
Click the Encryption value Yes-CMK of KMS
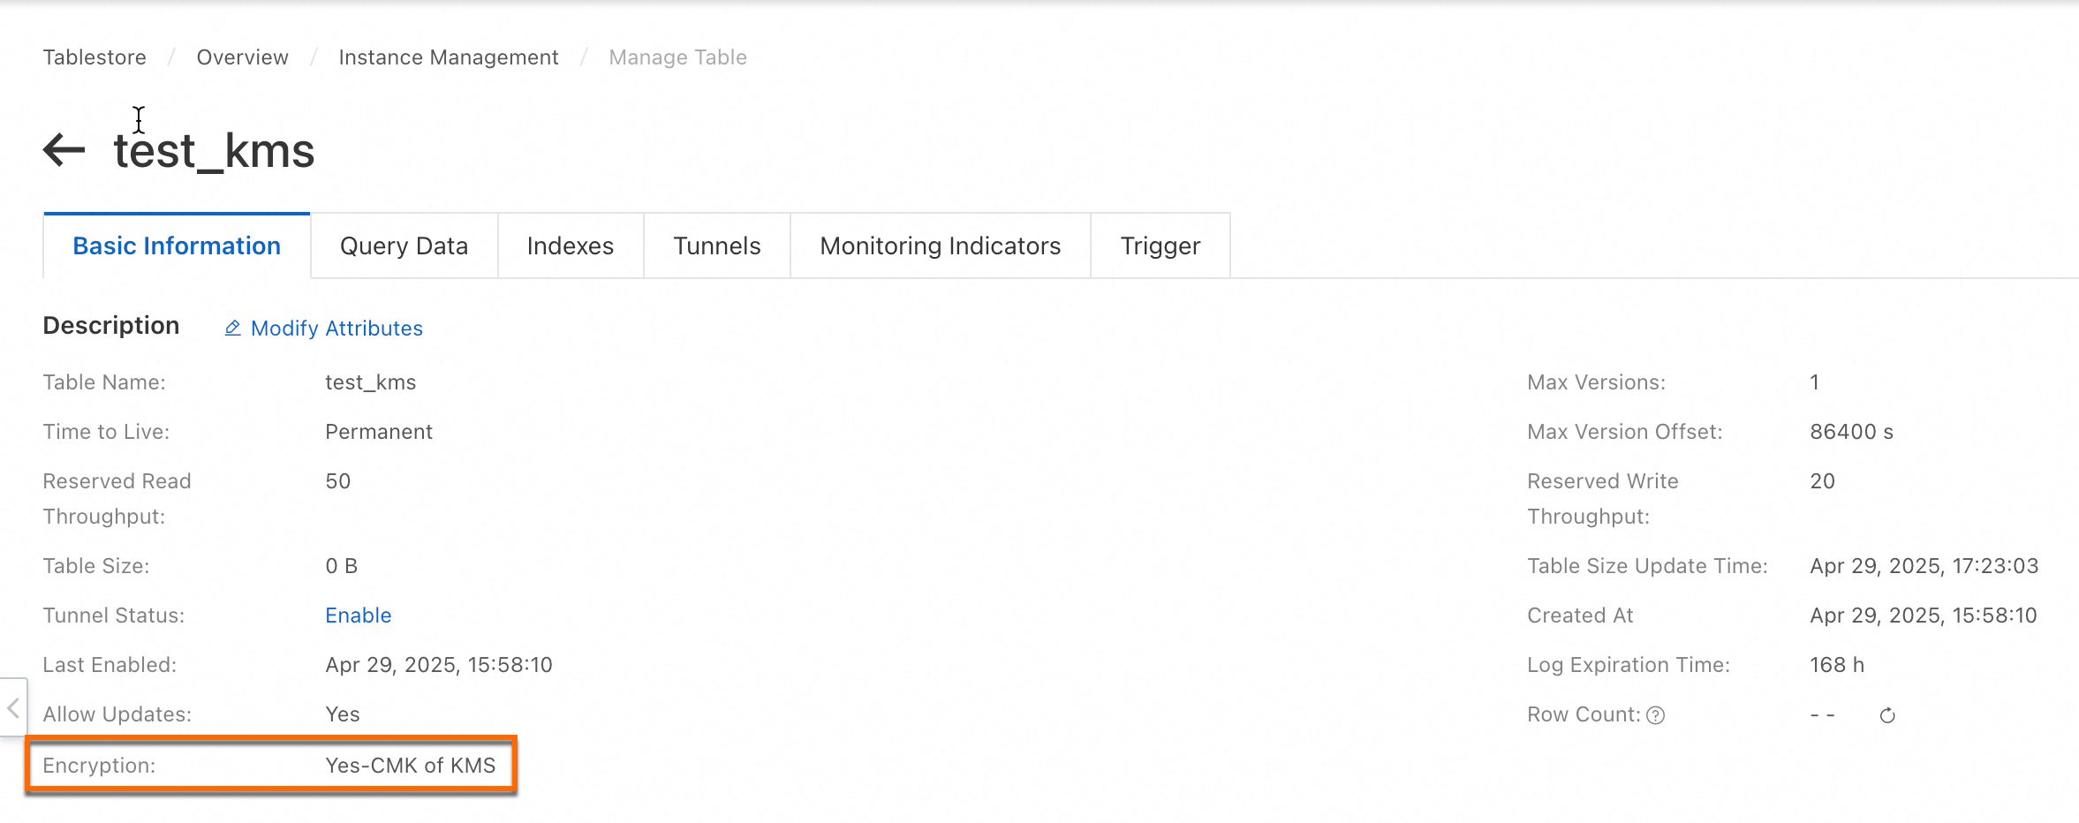[x=411, y=766]
